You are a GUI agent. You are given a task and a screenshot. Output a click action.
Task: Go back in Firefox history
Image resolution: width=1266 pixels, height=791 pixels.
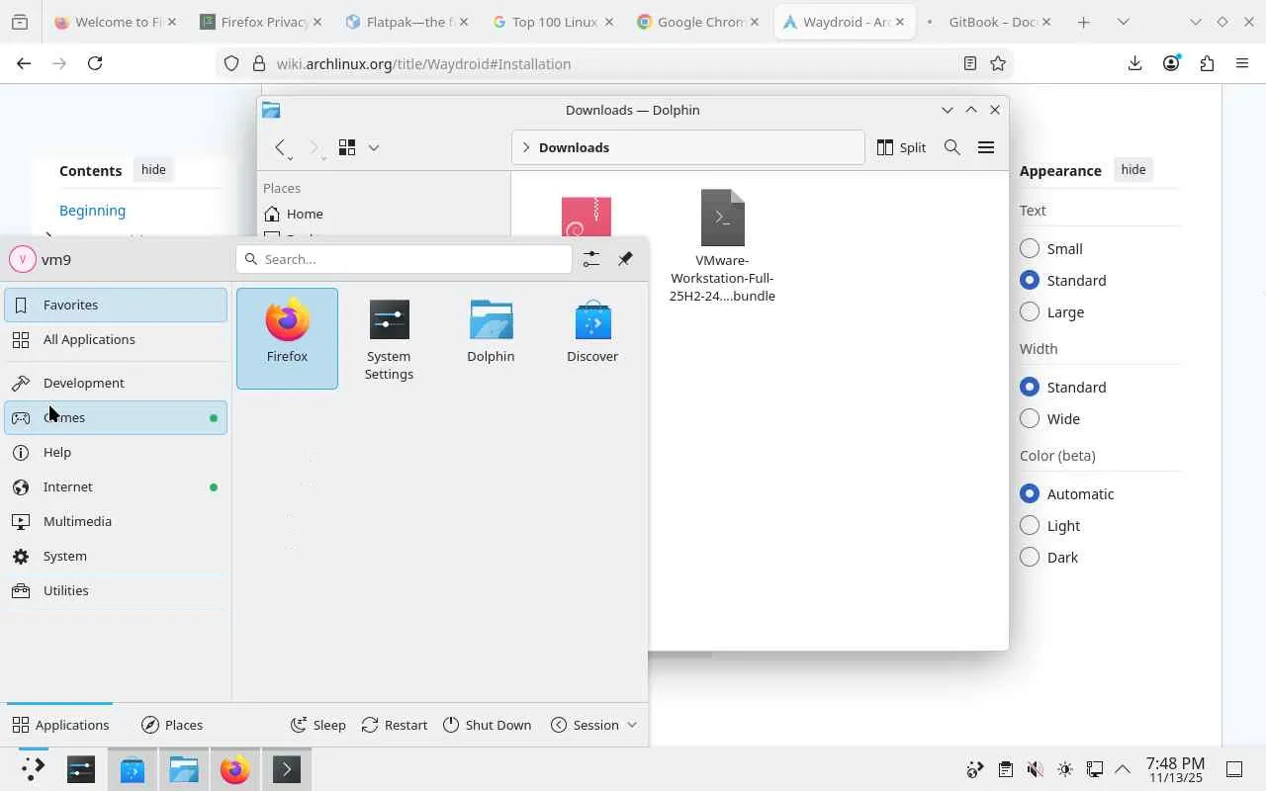click(24, 63)
